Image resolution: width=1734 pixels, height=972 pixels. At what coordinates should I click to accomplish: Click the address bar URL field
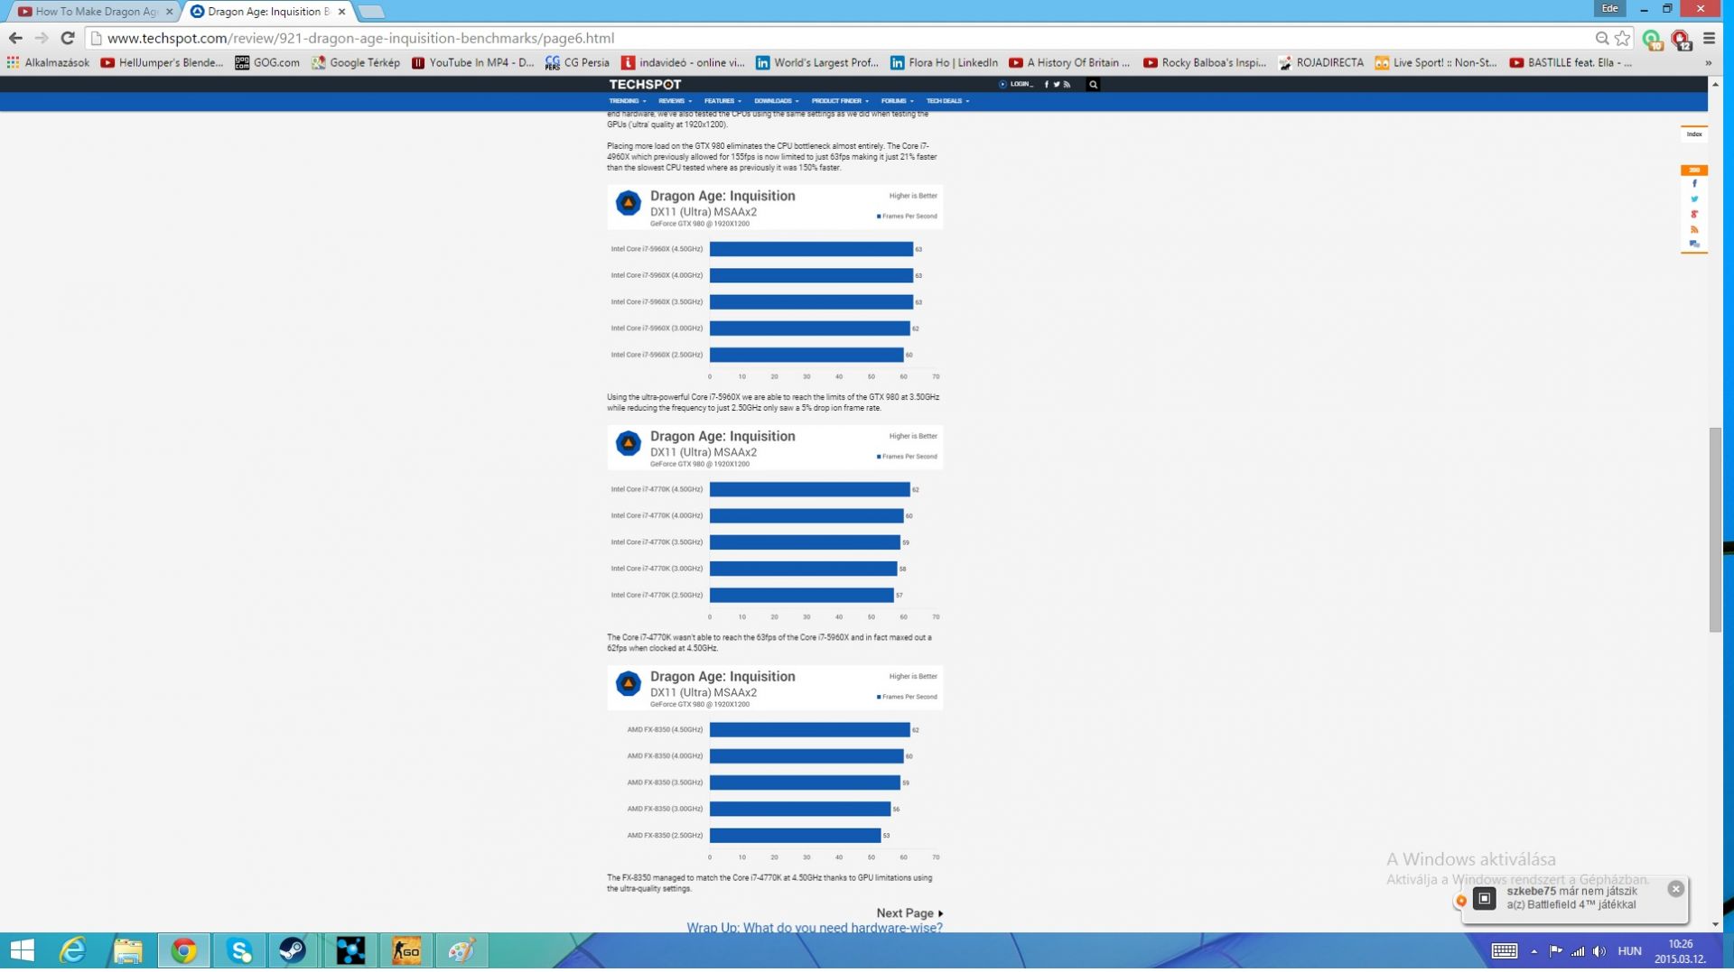click(840, 38)
